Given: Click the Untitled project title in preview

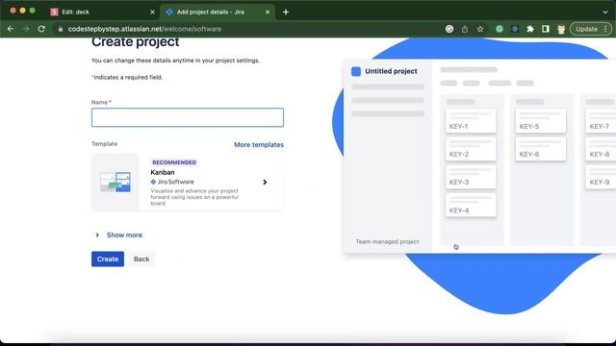Looking at the screenshot, I should pyautogui.click(x=391, y=71).
